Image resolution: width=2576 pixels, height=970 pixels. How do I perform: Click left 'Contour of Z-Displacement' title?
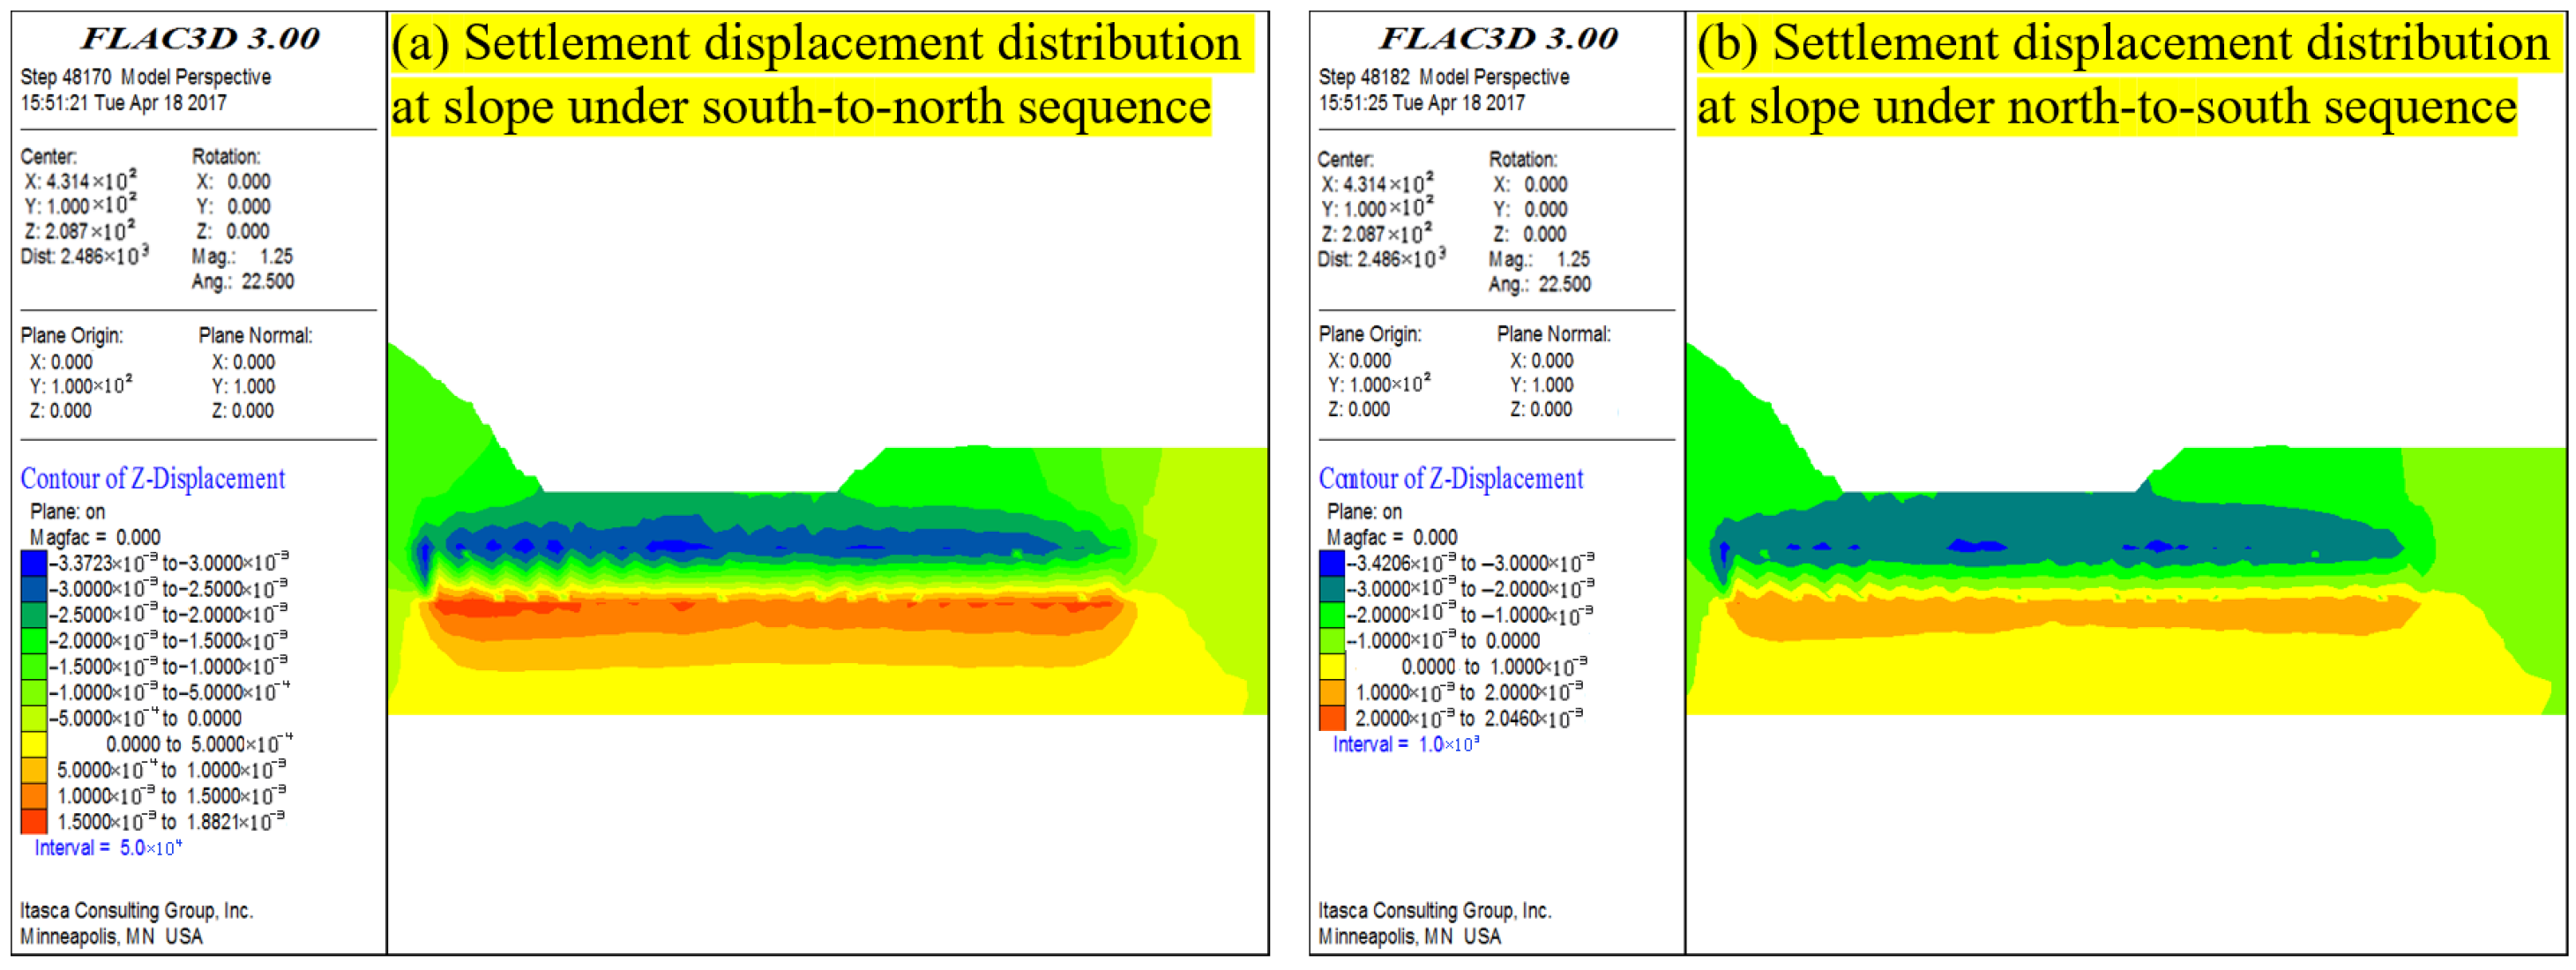pyautogui.click(x=152, y=479)
